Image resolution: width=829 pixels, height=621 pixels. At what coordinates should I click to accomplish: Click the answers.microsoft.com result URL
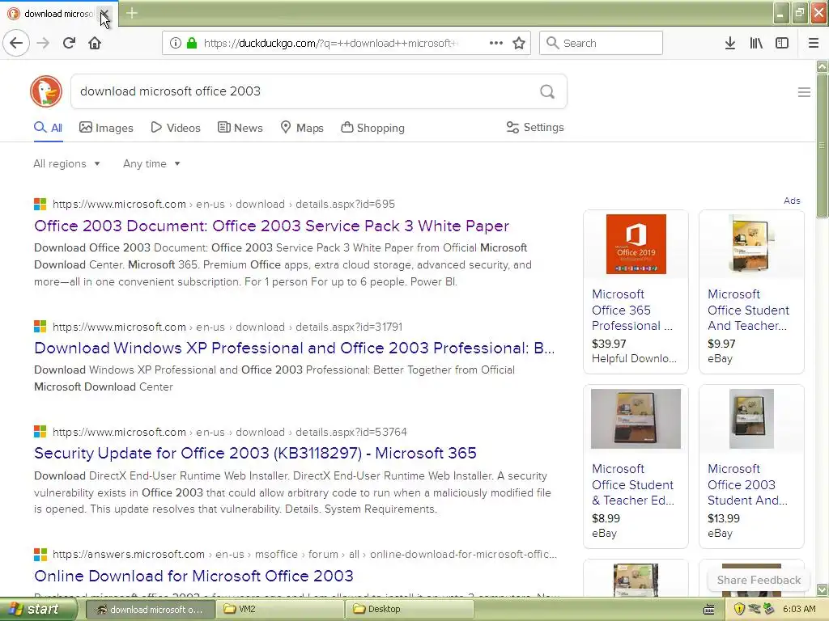(304, 555)
